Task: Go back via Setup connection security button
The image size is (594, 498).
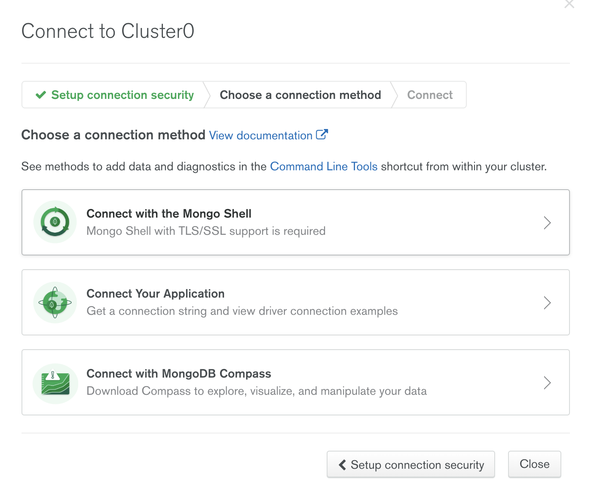Action: (410, 464)
